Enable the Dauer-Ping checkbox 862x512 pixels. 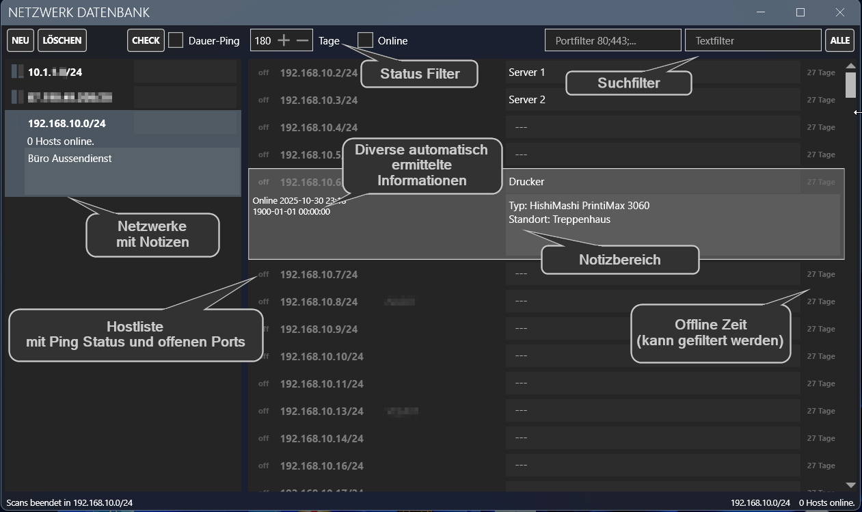(x=176, y=40)
